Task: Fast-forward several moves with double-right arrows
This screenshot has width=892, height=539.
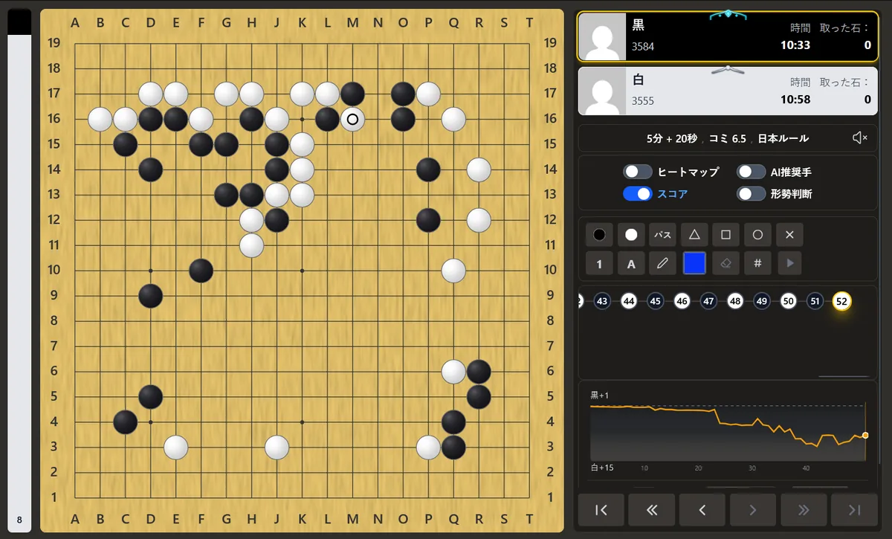Action: point(804,509)
